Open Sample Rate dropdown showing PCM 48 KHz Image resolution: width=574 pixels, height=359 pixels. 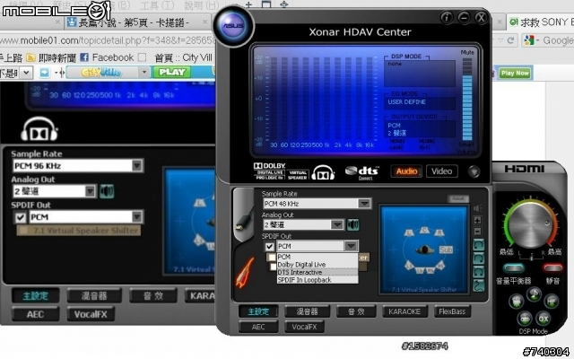pyautogui.click(x=317, y=204)
